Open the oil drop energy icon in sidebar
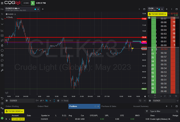The width and height of the screenshot is (180, 122). pyautogui.click(x=2, y=45)
